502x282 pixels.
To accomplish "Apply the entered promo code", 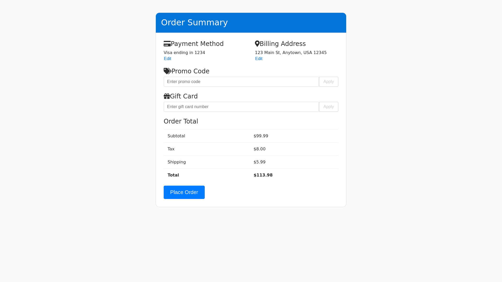I will tap(329, 82).
